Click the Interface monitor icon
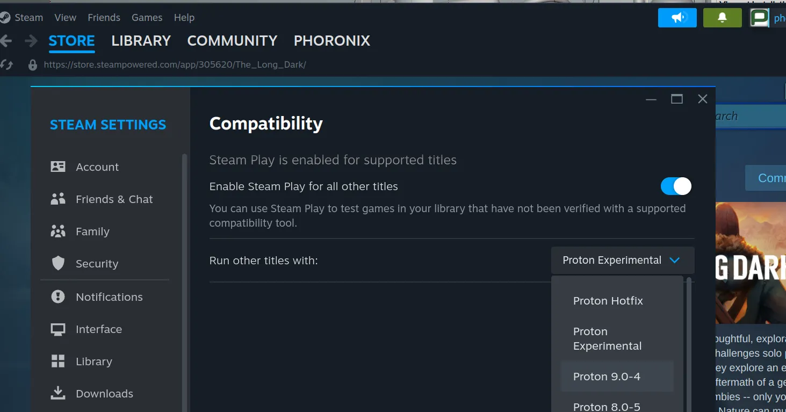This screenshot has width=786, height=412. click(x=58, y=329)
